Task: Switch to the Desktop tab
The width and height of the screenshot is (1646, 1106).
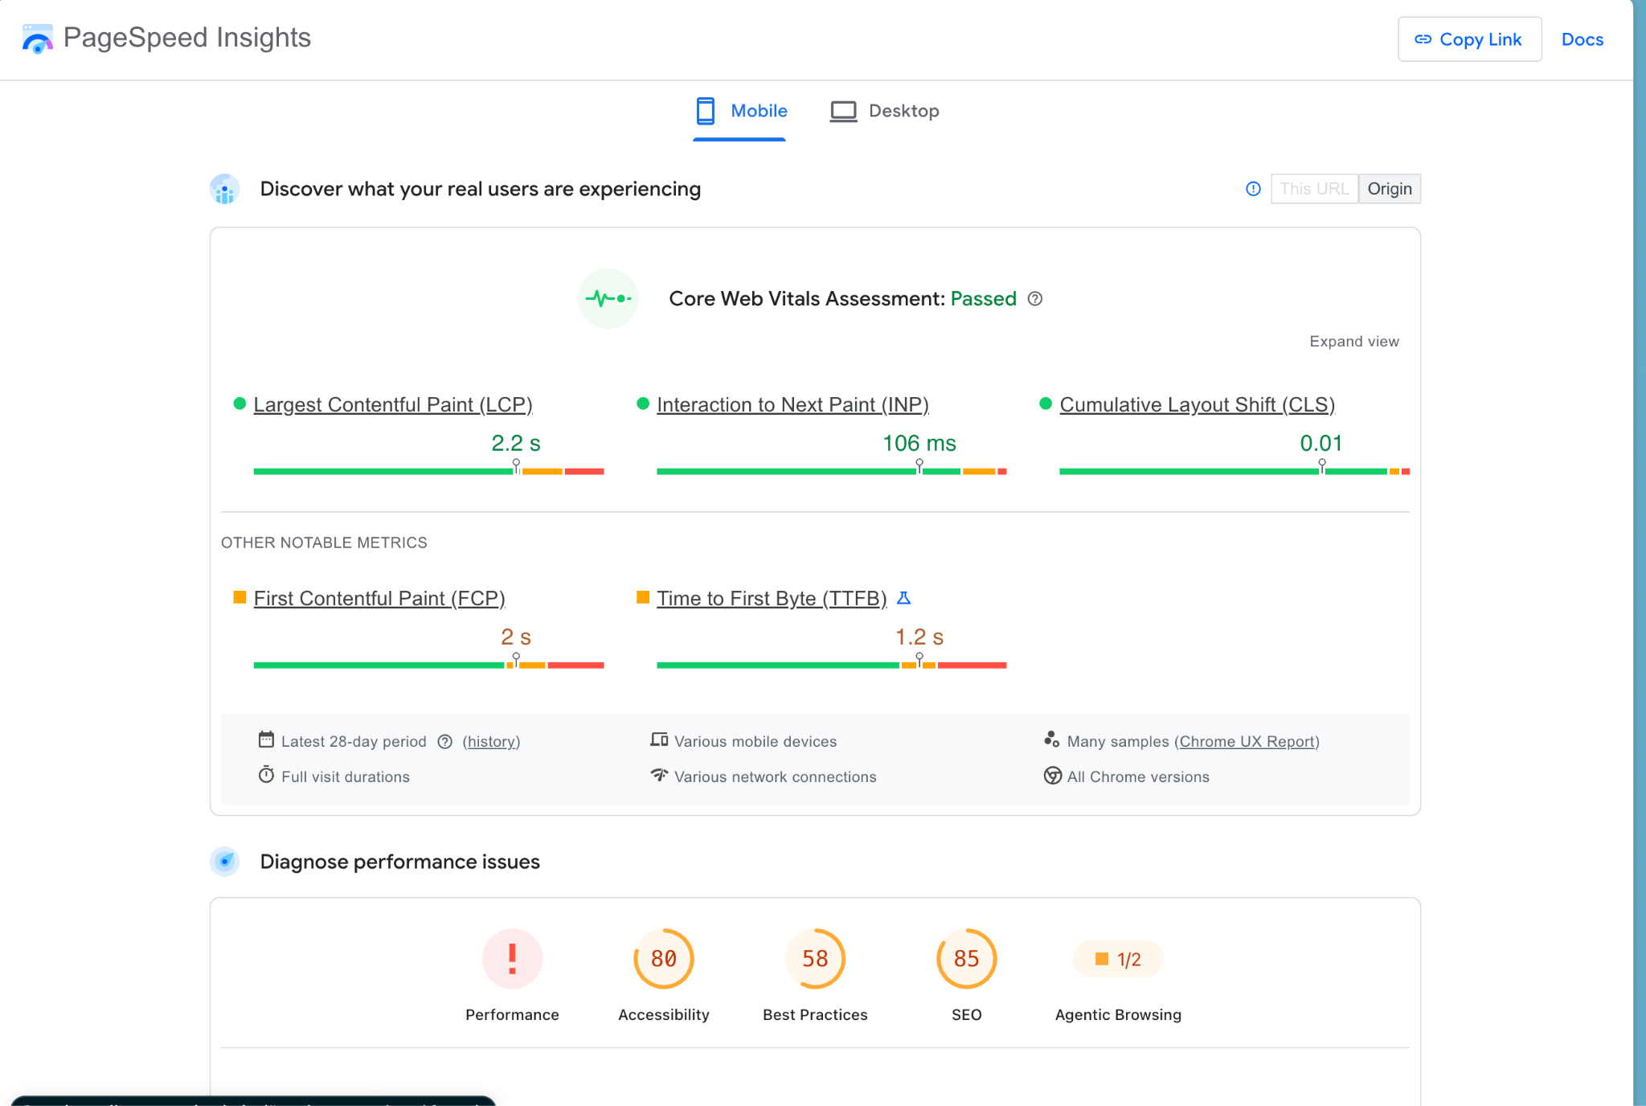Action: click(884, 111)
